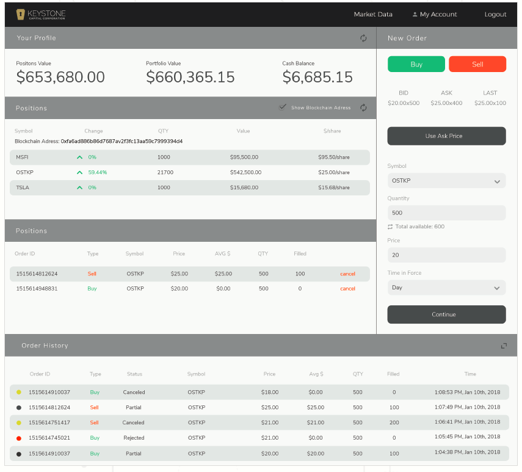Click the OSTKP position quantity 21700

(x=165, y=172)
